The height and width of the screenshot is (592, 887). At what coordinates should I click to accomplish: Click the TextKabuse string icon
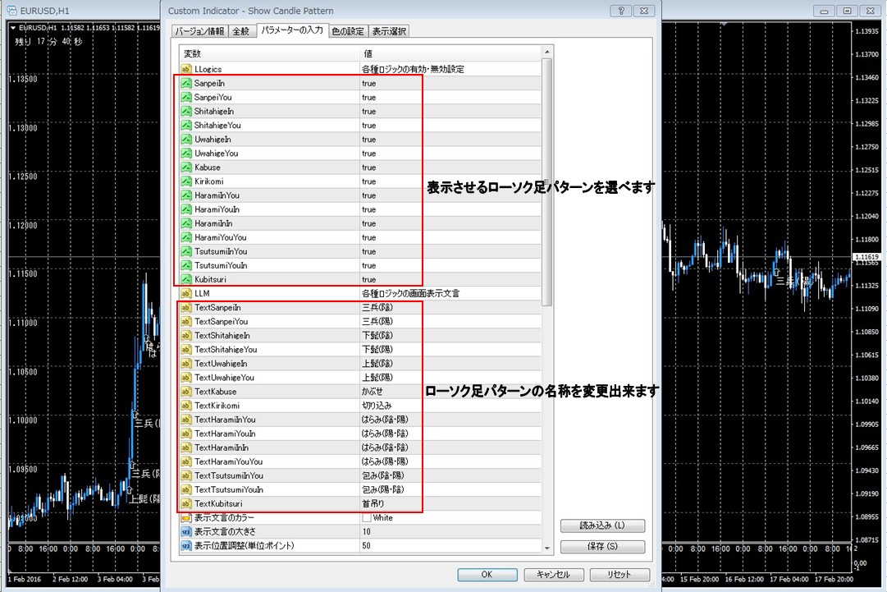[186, 392]
